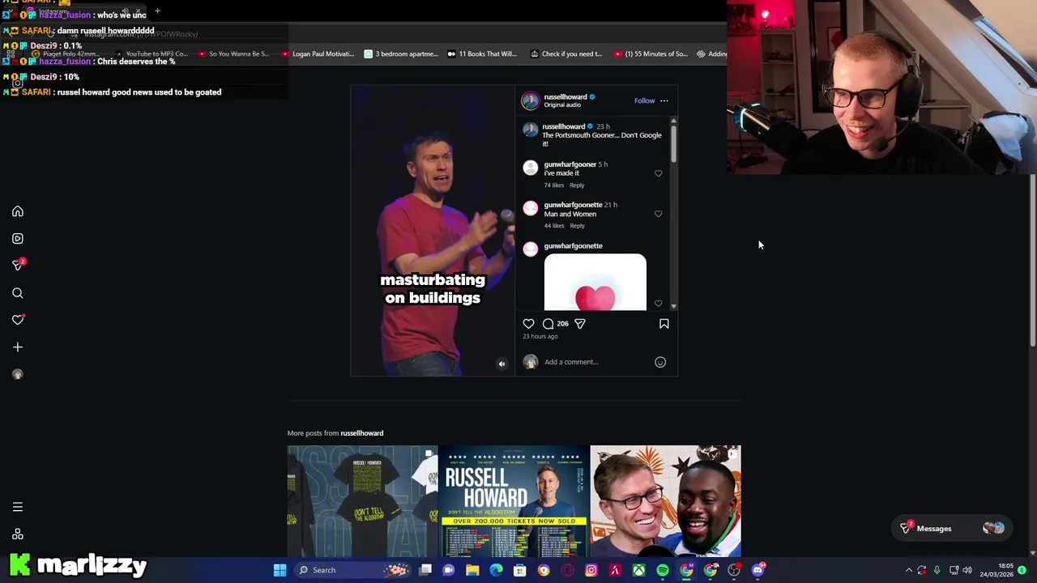Open Microsoft Store from the taskbar

click(x=520, y=570)
